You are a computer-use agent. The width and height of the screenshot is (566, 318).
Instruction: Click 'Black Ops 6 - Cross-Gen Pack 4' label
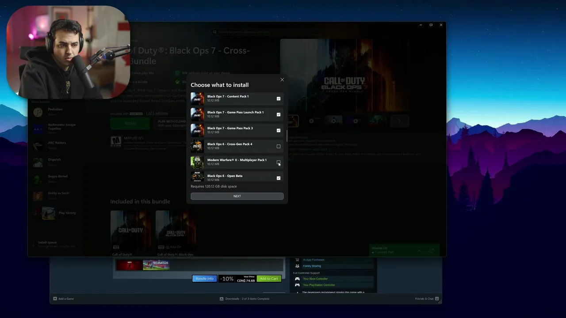(229, 144)
